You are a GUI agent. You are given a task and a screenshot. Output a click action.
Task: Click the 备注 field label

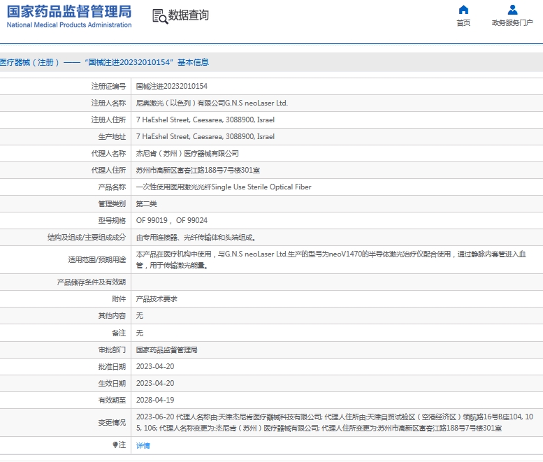coord(119,333)
